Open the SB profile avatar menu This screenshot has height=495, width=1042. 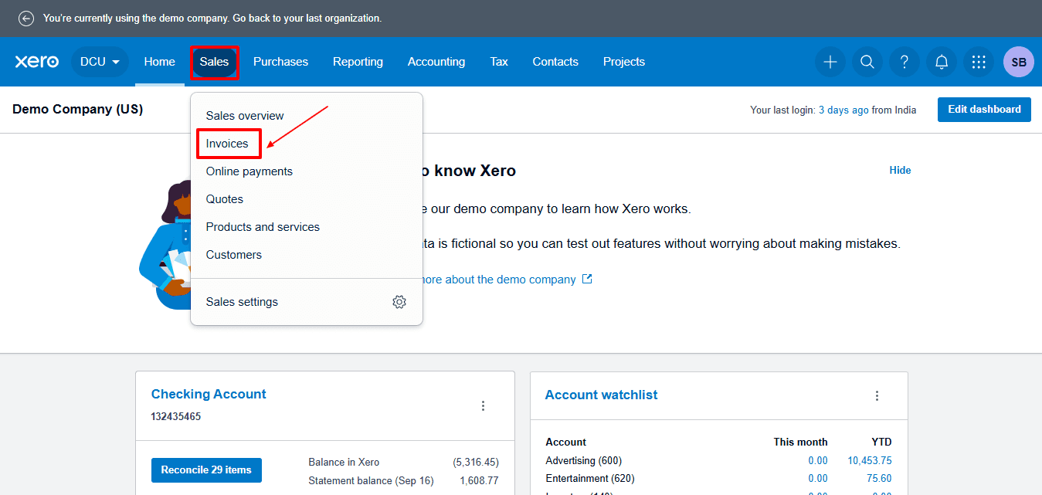coord(1018,62)
